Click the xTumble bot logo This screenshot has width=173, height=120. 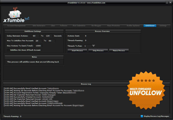[x=17, y=15]
